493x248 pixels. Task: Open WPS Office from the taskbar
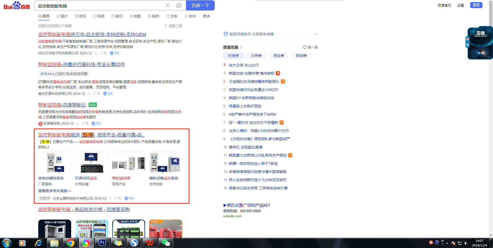(150, 243)
